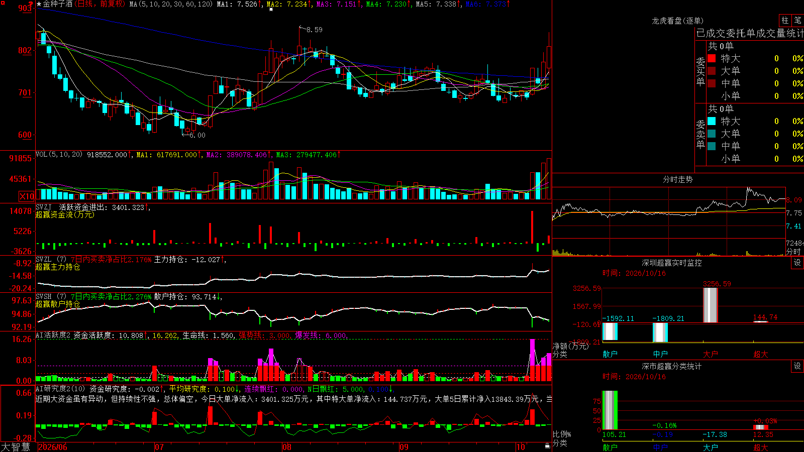Click the 144.74 超大 value in 实时监控
The width and height of the screenshot is (804, 452).
765,317
